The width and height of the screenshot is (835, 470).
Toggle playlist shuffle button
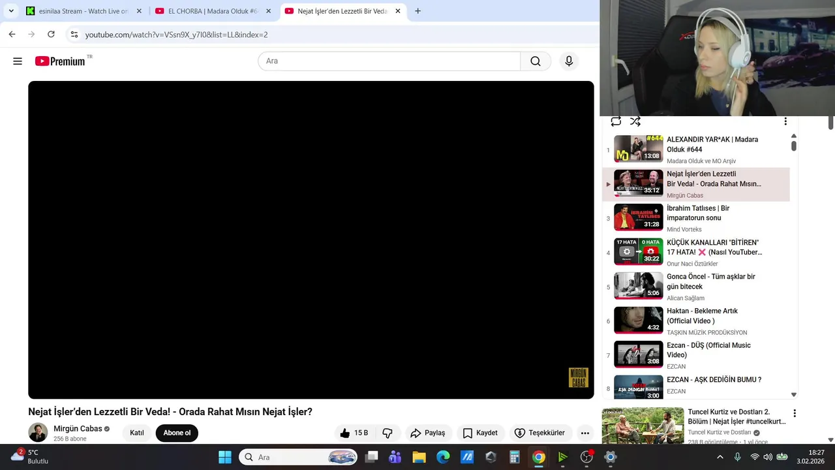click(635, 121)
